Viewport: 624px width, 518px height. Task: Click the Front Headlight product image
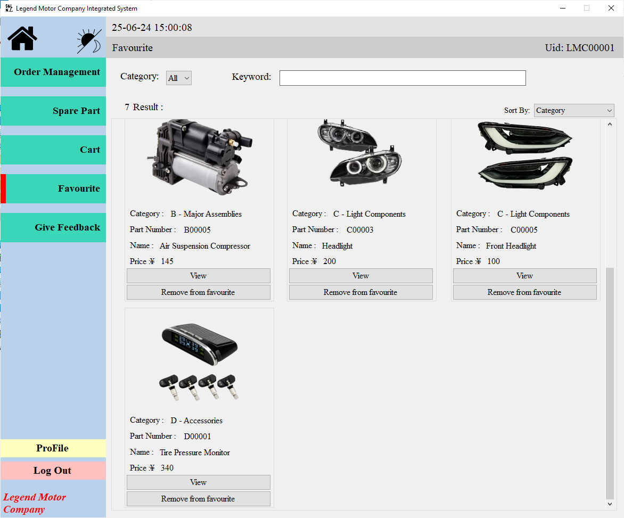click(x=525, y=155)
